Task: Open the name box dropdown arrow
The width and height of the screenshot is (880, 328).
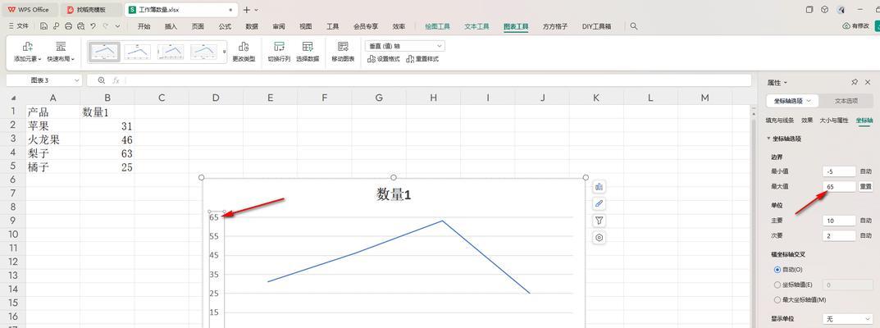Action: [x=77, y=80]
